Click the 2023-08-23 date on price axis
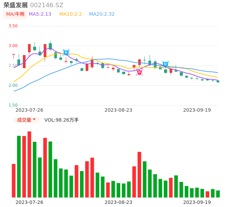The height and width of the screenshot is (207, 234). click(118, 110)
